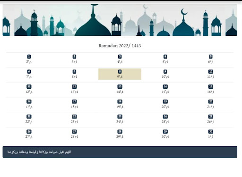
Task: Click the date 5\4
Action: 165,62
